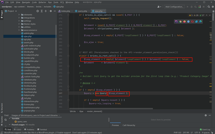Close the ajax.php editor tab
Screen dimensions: 215x134
104,11
